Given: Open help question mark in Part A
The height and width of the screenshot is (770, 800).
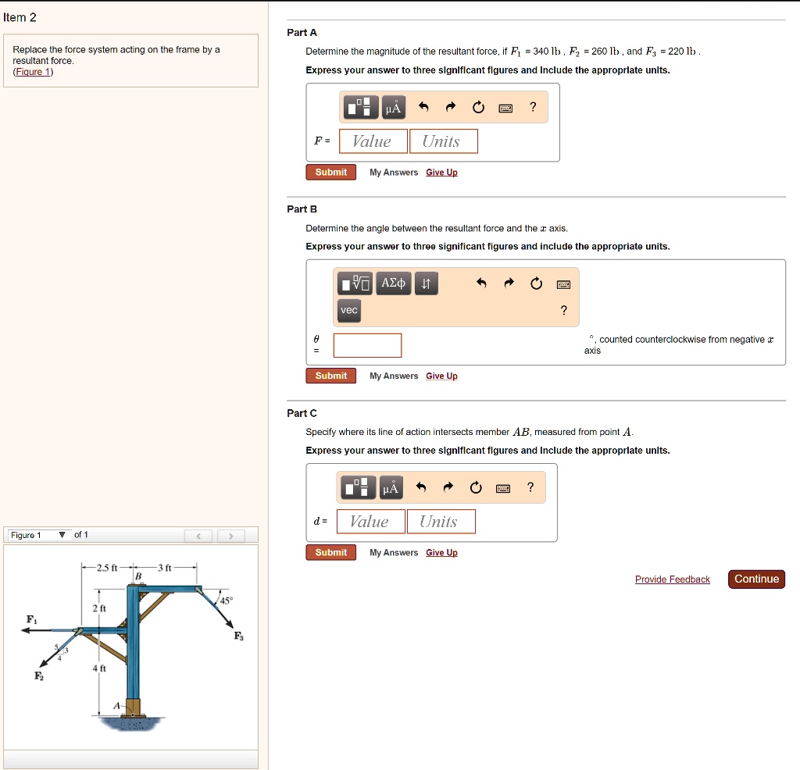Looking at the screenshot, I should 533,106.
